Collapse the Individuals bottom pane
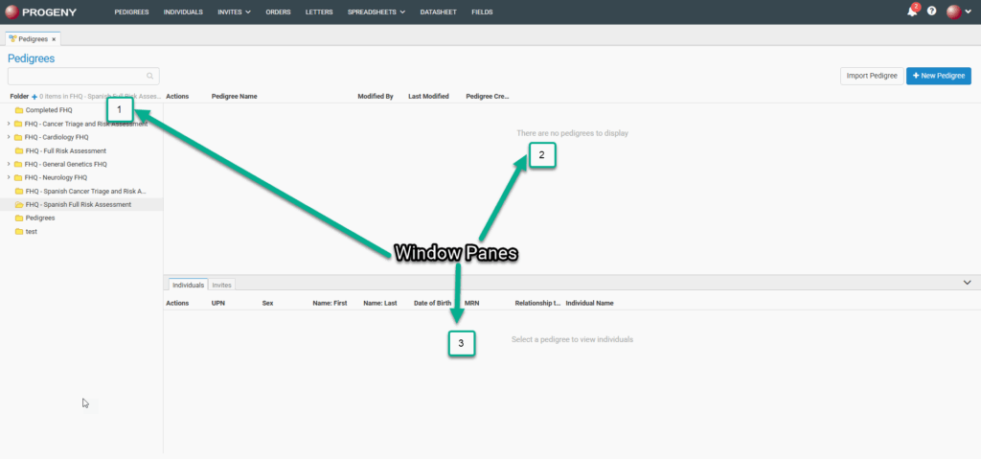This screenshot has width=981, height=459. [x=966, y=283]
